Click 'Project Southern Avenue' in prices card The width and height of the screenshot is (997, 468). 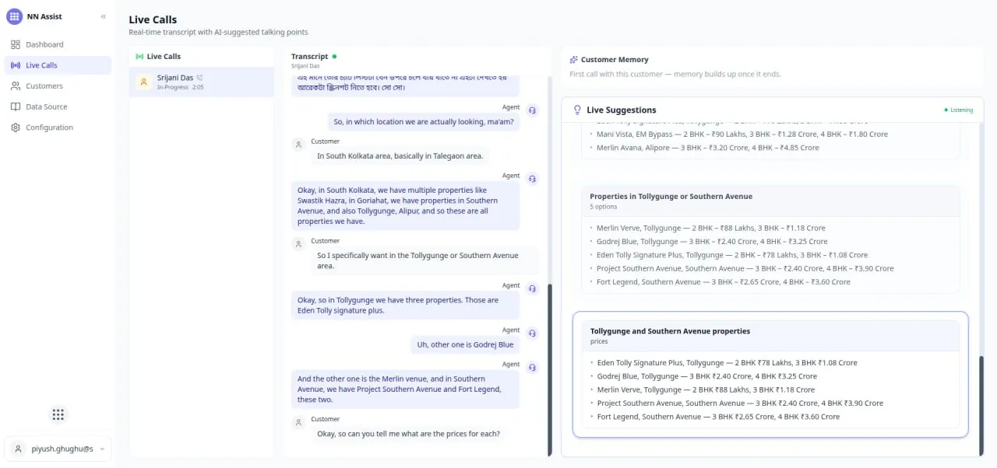coord(741,403)
